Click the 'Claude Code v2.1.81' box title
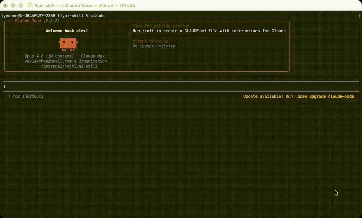 (37, 21)
